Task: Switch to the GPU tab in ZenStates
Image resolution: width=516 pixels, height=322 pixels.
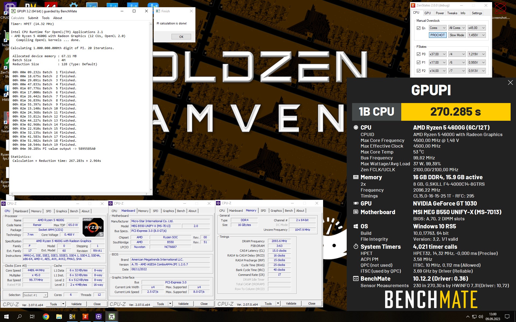Action: click(x=427, y=13)
